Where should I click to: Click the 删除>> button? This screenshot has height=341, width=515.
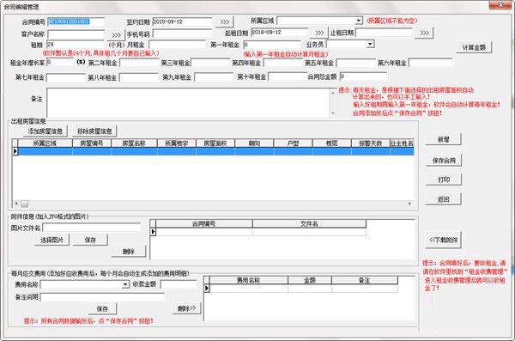pos(186,308)
